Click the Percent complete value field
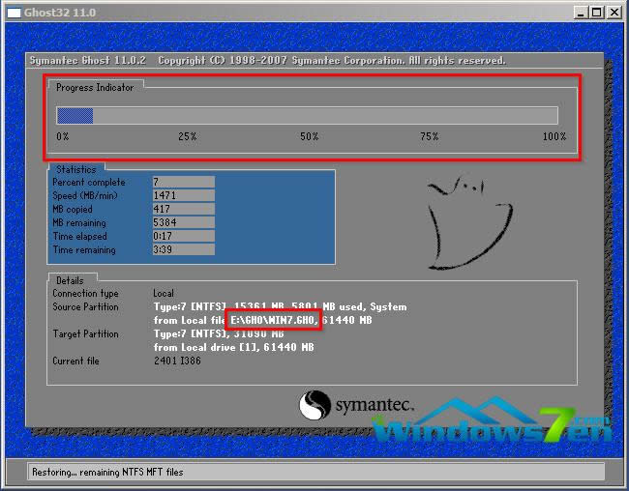Screen dimensions: 629x491 [x=183, y=182]
